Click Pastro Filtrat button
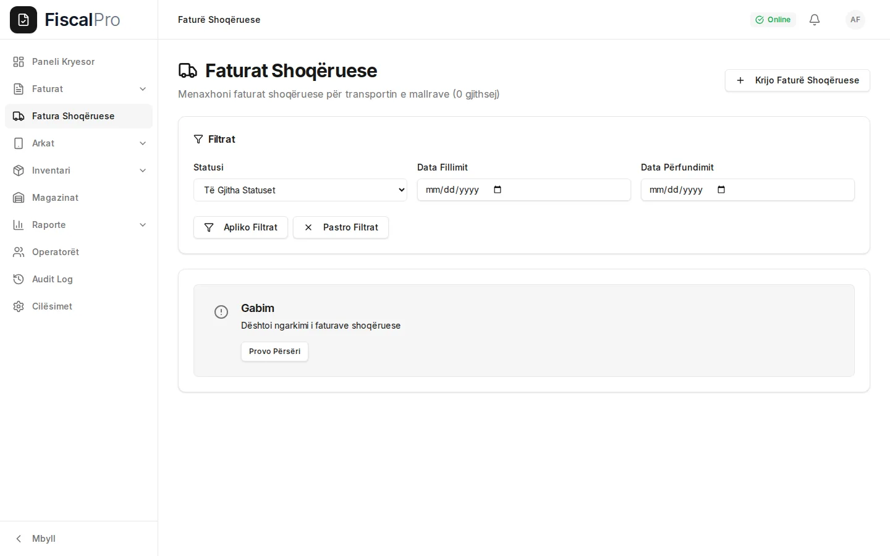The image size is (890, 556). point(341,227)
